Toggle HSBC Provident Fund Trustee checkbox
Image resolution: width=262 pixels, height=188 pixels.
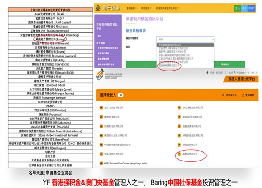click(101, 163)
